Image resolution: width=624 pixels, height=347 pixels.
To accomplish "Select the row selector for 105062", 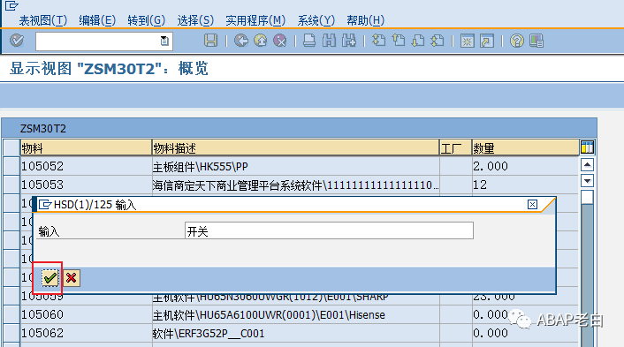I will (11, 333).
